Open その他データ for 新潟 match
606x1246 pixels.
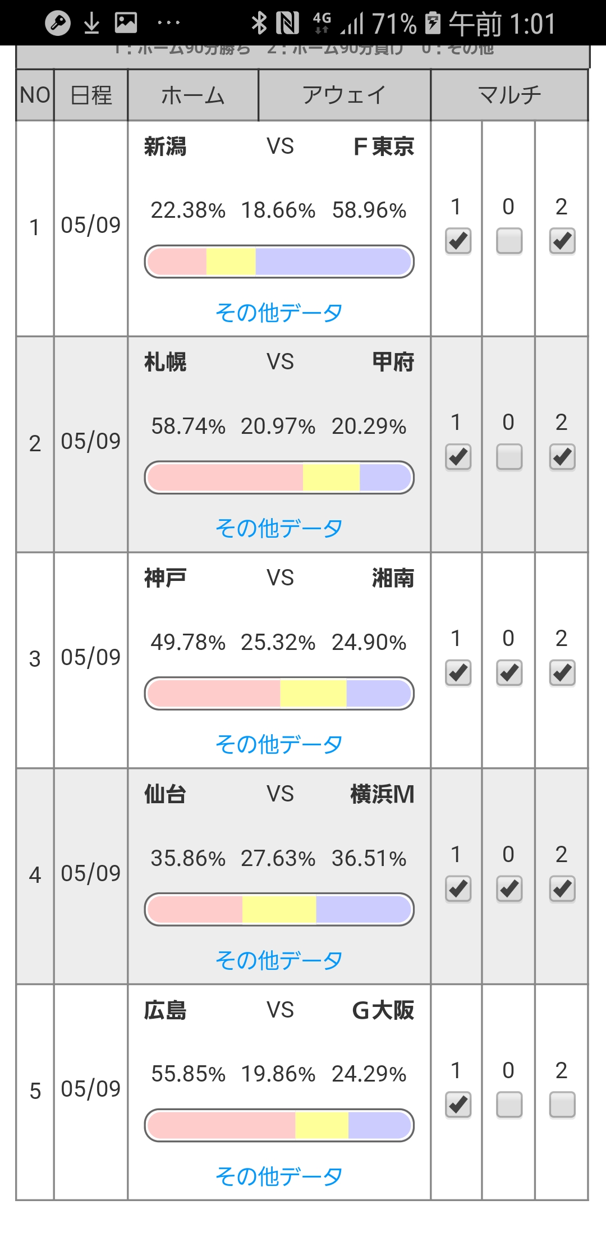click(279, 313)
